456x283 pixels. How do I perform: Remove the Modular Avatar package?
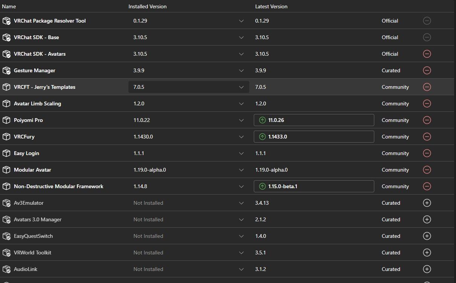[x=427, y=170]
